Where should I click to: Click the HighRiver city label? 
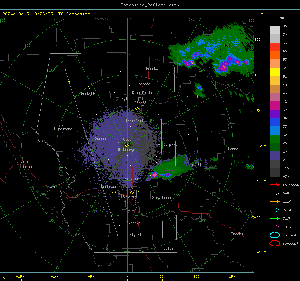click(x=138, y=235)
